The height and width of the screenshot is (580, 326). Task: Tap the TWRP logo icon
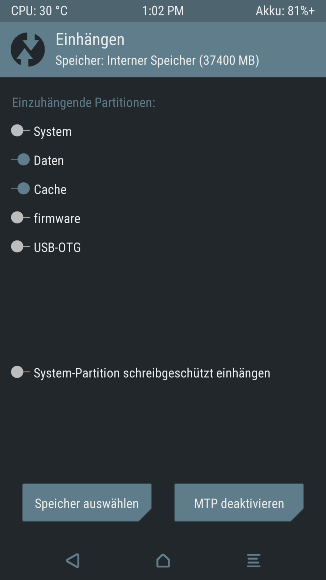tap(28, 50)
